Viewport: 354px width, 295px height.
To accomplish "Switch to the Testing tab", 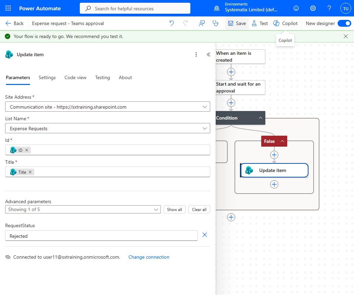I will [102, 77].
